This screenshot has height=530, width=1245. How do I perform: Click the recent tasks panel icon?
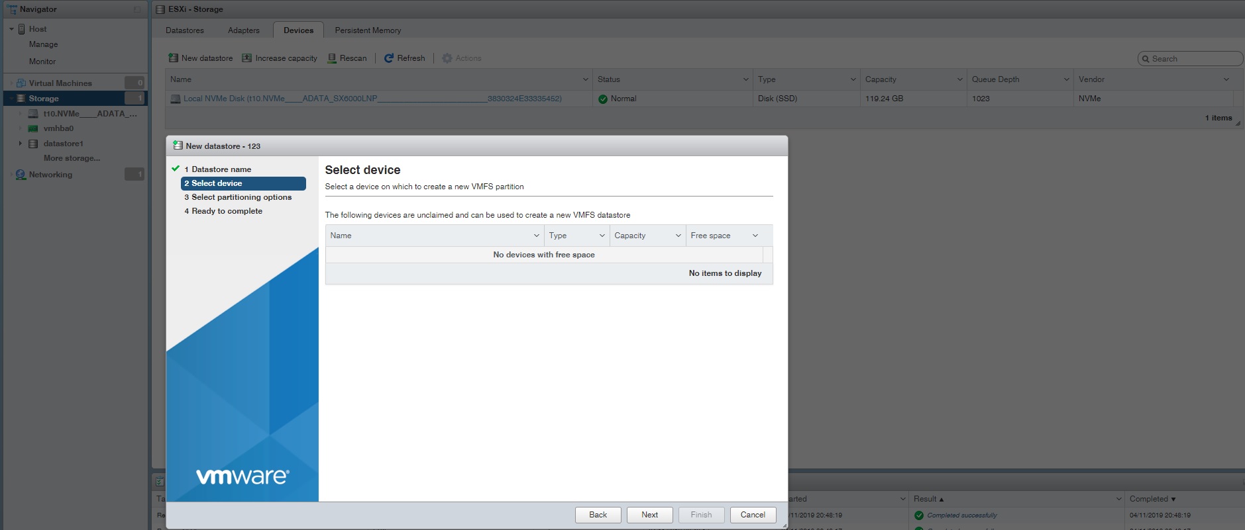(160, 482)
